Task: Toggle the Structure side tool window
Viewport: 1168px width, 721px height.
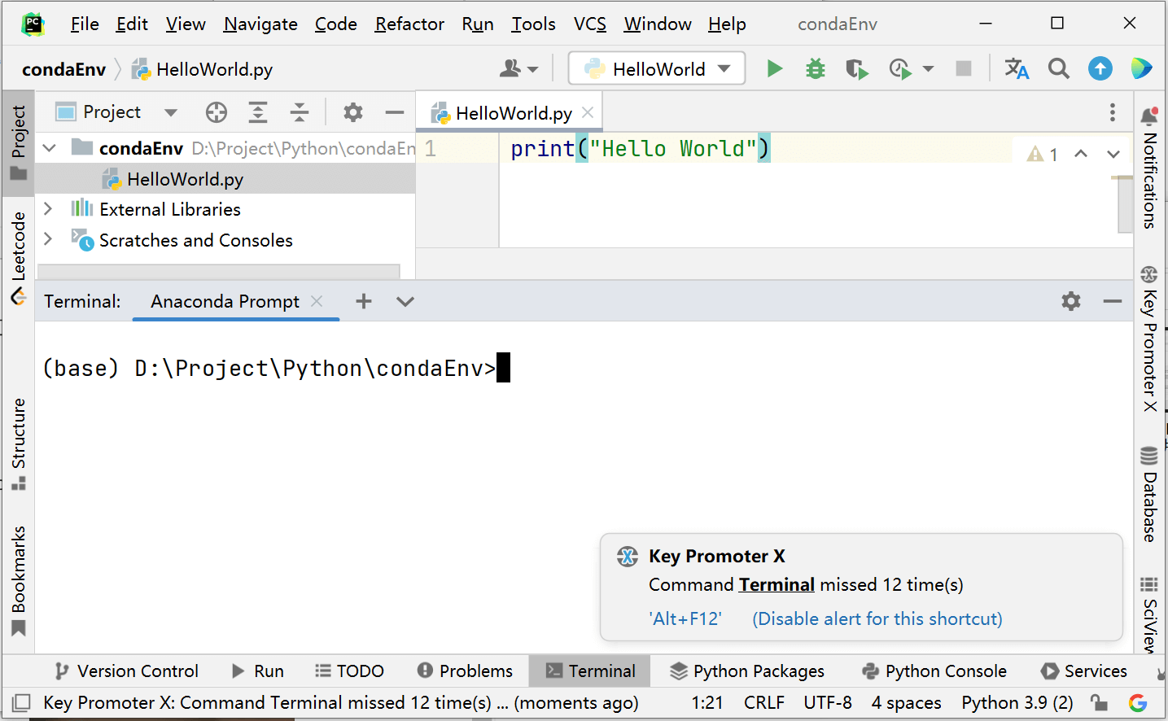Action: [x=18, y=444]
